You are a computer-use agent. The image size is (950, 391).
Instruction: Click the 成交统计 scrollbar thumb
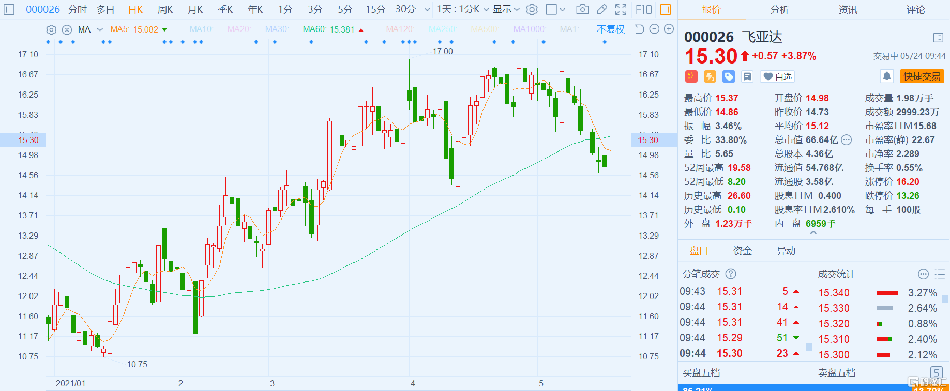tap(945, 299)
